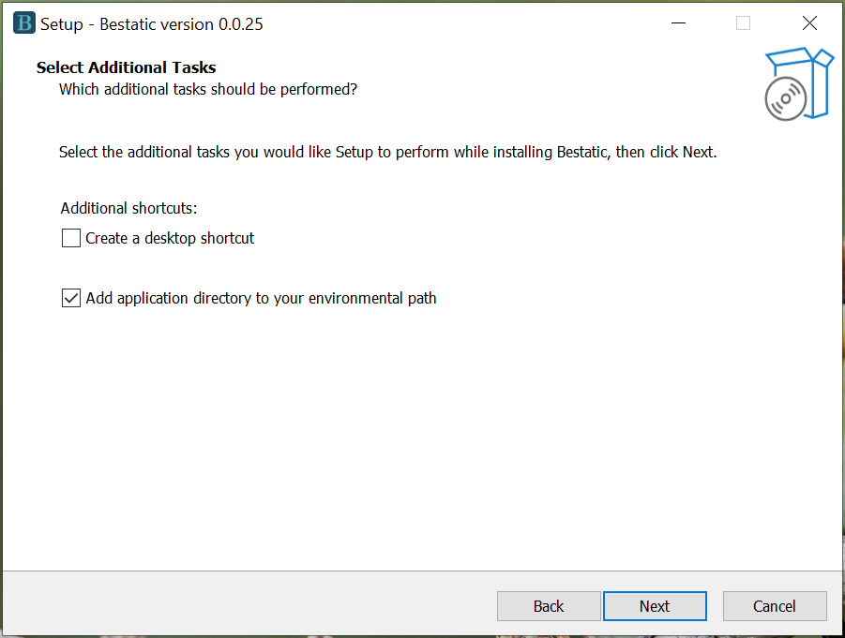Close the setup wizard window

click(808, 22)
